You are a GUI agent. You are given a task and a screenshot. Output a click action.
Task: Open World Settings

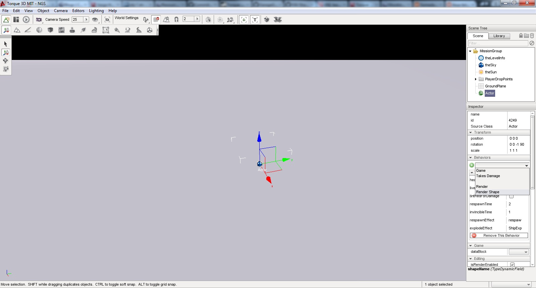click(127, 18)
